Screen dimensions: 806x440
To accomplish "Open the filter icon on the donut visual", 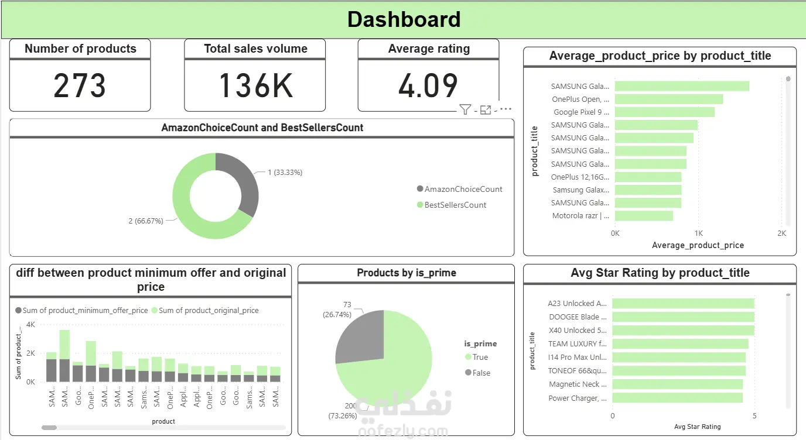I will click(x=465, y=109).
